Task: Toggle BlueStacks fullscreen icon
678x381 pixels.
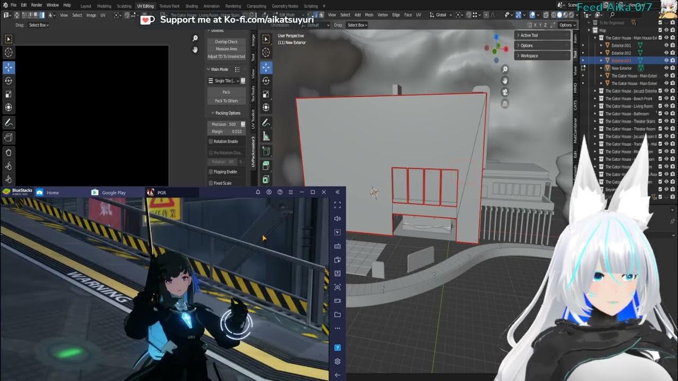Action: [x=337, y=205]
